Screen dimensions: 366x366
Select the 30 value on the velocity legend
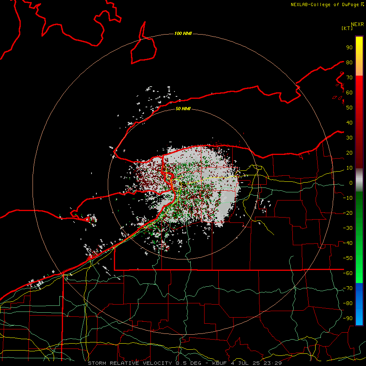(x=349, y=138)
